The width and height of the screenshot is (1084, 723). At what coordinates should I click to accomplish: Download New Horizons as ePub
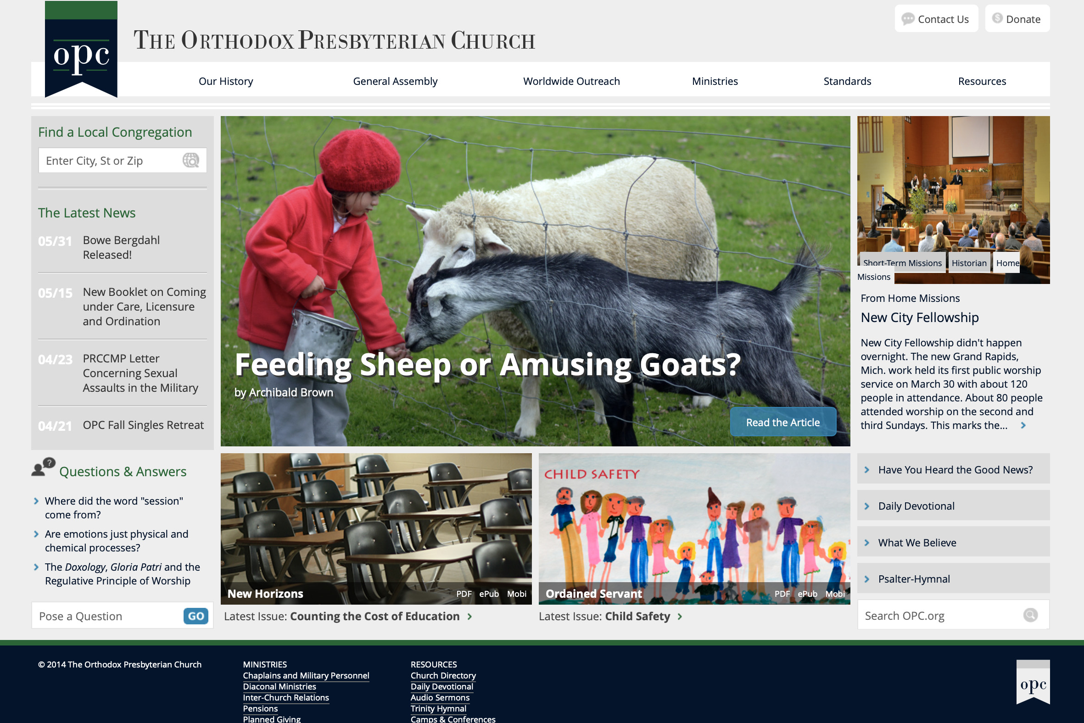point(488,594)
